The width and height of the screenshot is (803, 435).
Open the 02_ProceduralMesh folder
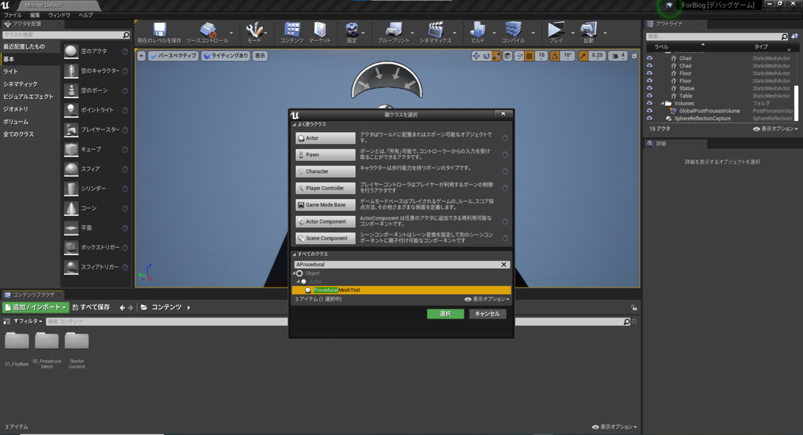[47, 351]
